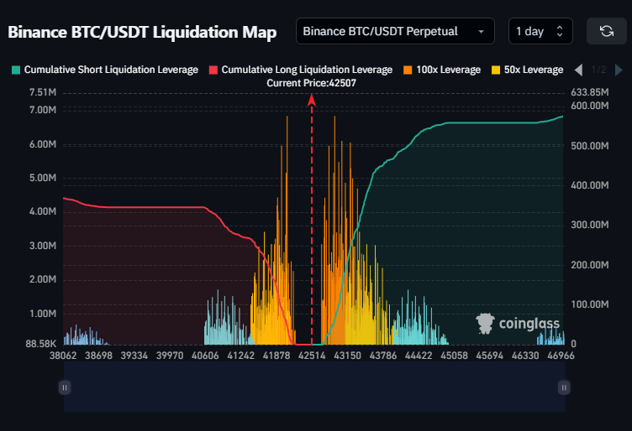Click the 38062 x-axis price label
The width and height of the screenshot is (632, 431).
click(63, 356)
